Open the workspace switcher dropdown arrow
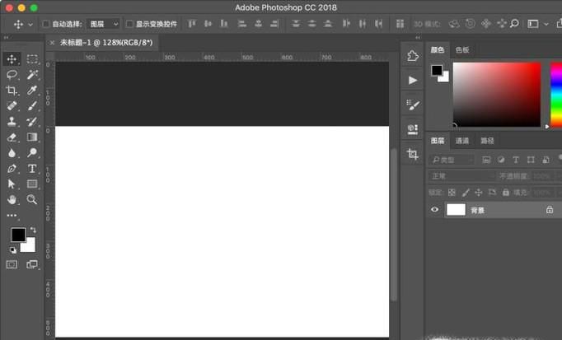 click(x=546, y=24)
